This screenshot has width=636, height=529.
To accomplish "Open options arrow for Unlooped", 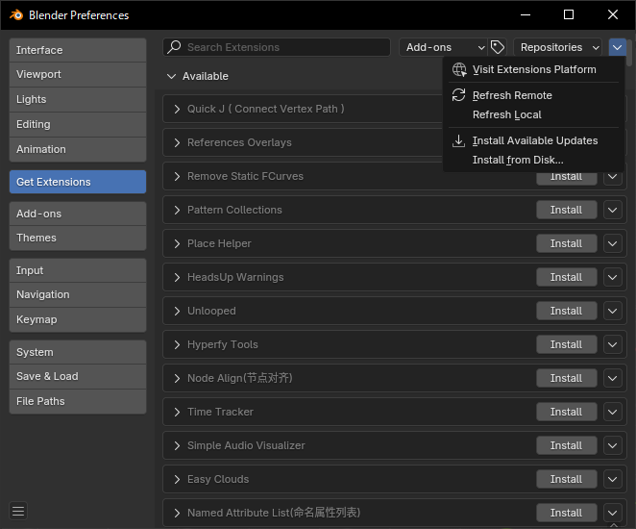I will pyautogui.click(x=613, y=311).
